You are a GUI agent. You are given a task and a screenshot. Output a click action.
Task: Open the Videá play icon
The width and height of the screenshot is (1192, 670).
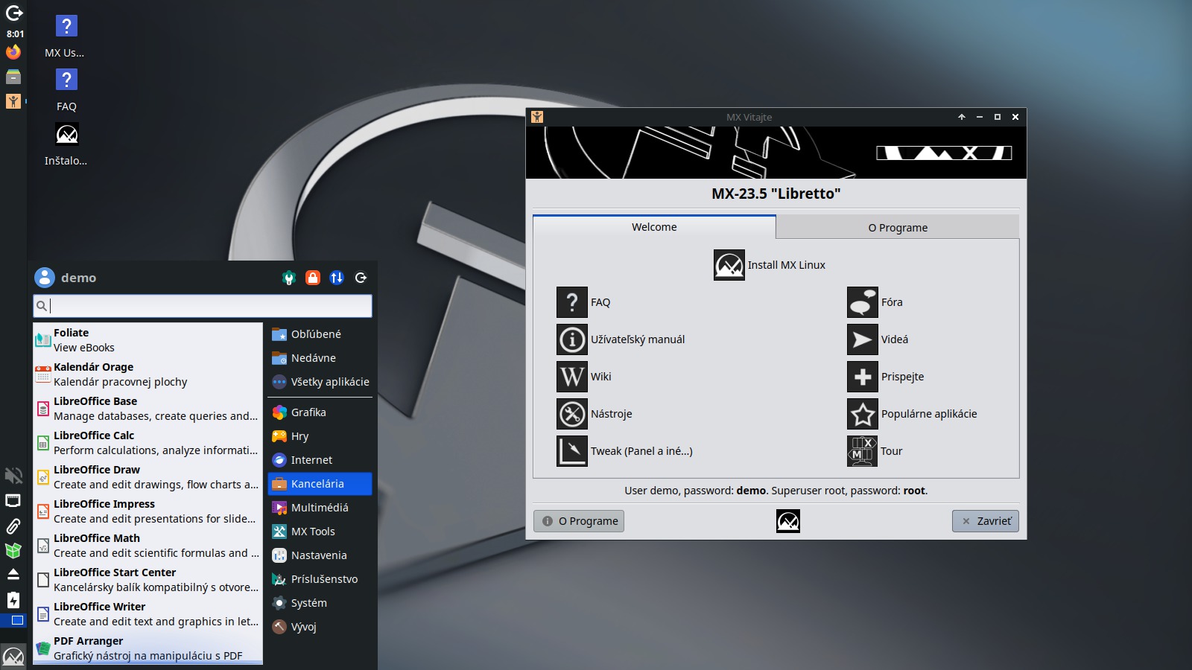tap(863, 339)
